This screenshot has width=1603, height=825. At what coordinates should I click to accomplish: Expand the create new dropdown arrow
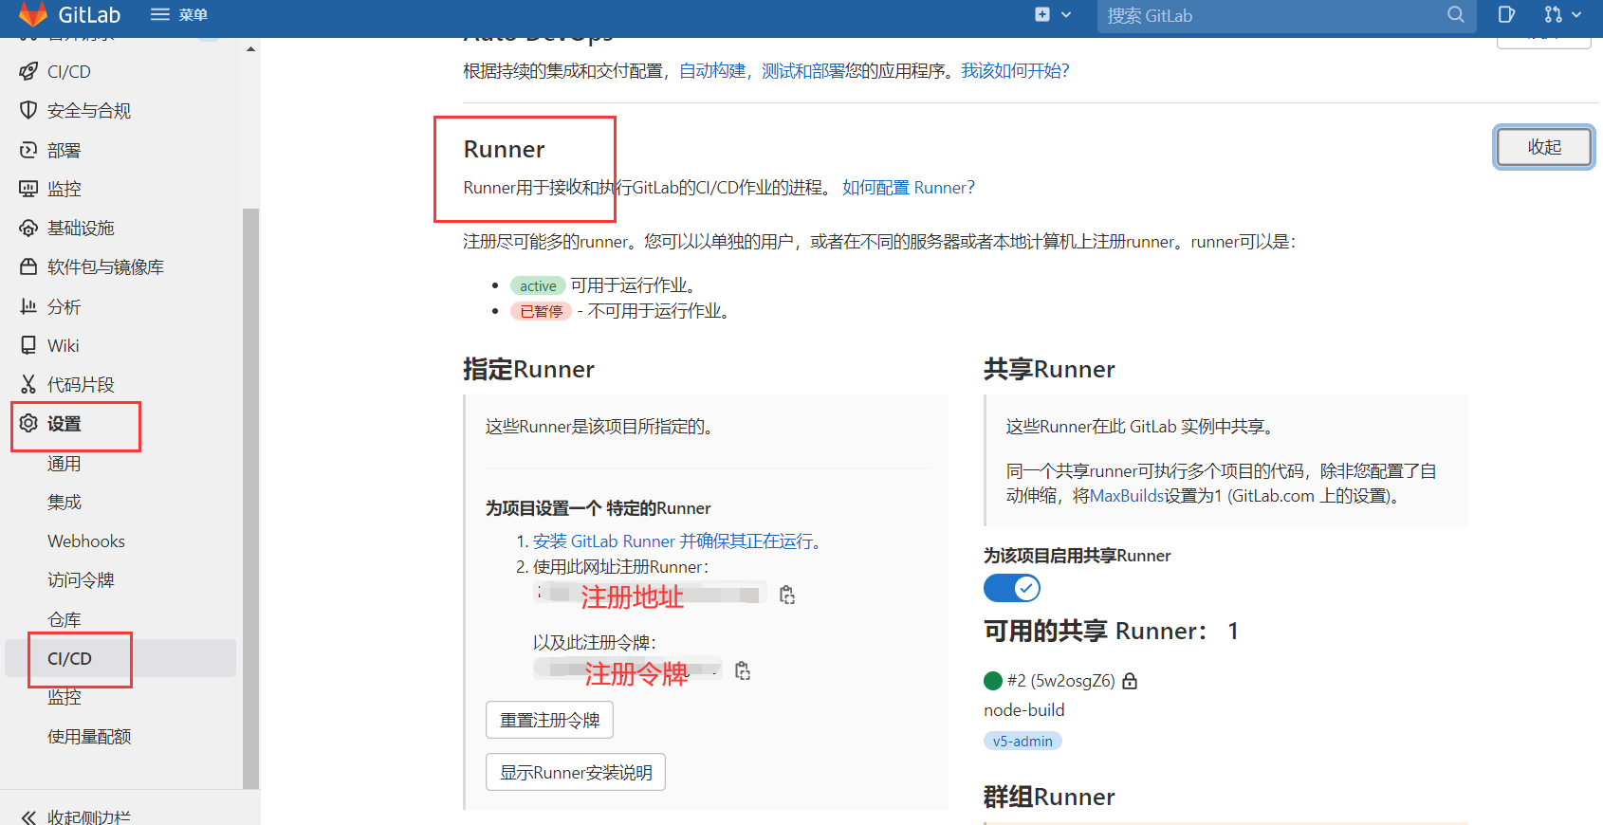[x=1066, y=14]
